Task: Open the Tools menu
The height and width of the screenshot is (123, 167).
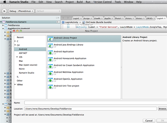Action: coord(118,2)
